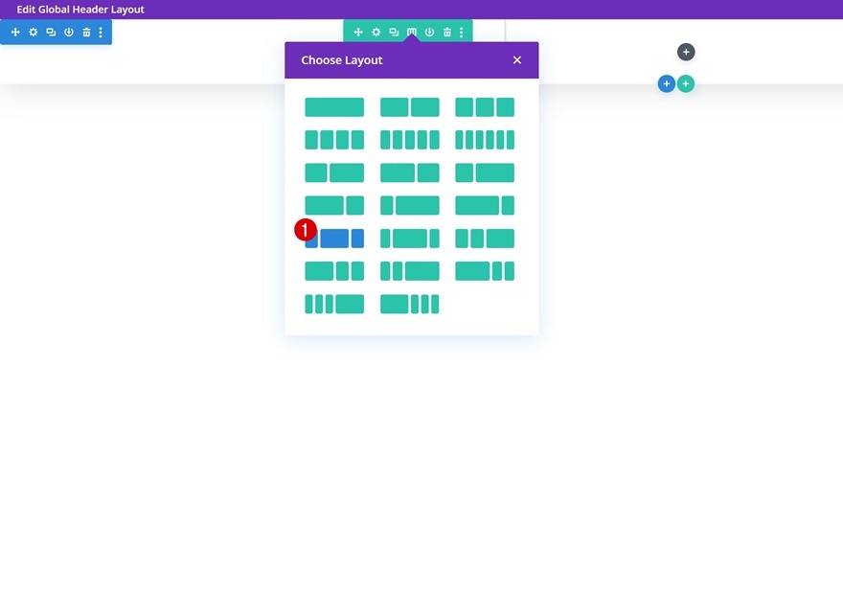Open green row more-options menu
This screenshot has width=843, height=595.
click(x=462, y=33)
